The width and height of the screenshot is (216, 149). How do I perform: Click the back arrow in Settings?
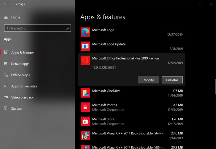pyautogui.click(x=6, y=4)
